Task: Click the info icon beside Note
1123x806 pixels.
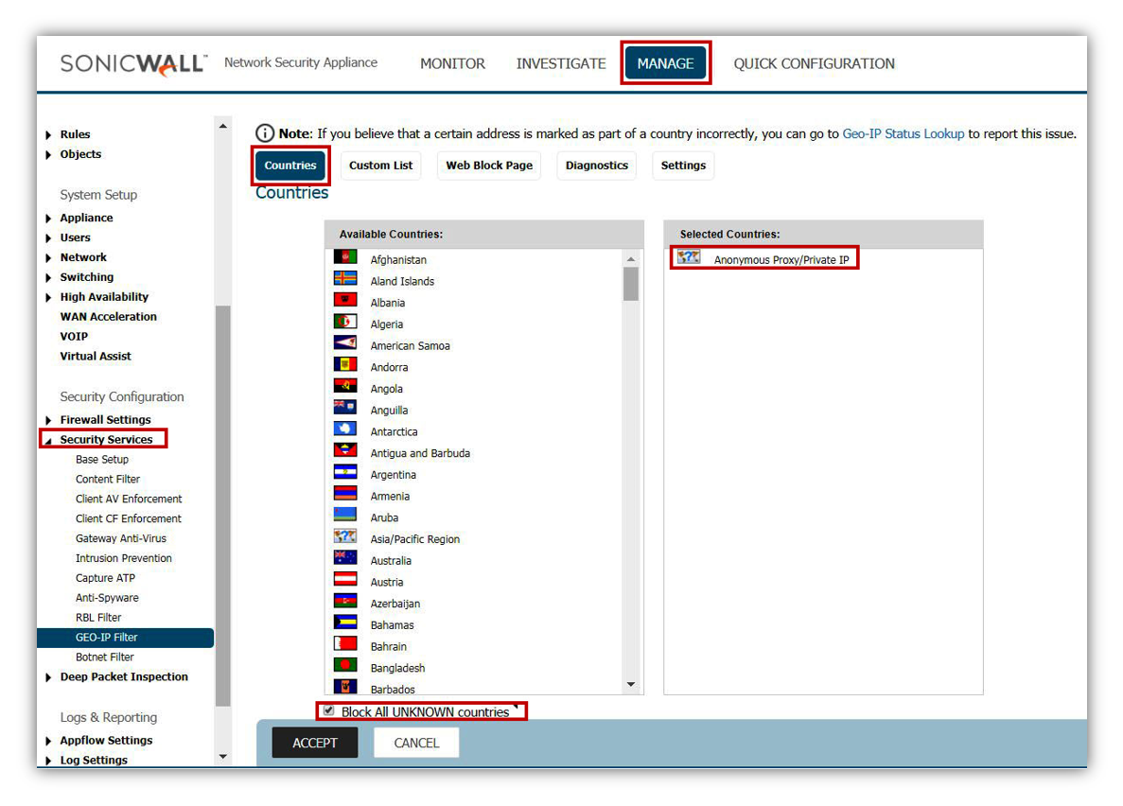Action: (265, 133)
